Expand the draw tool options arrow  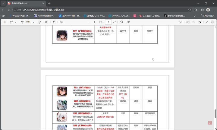[x=33, y=22]
